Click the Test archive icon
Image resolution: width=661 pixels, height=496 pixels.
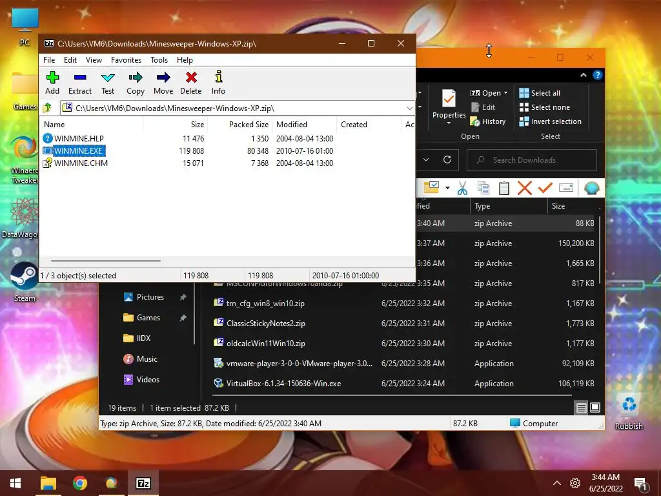(108, 83)
